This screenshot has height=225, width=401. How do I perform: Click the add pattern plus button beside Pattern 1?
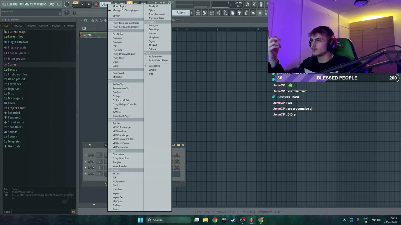[191, 13]
